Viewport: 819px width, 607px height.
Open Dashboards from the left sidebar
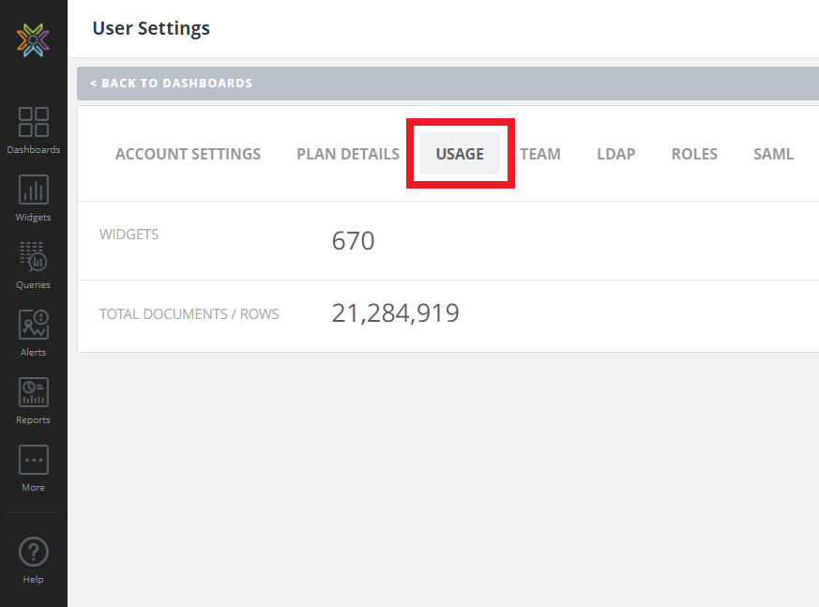click(x=34, y=129)
